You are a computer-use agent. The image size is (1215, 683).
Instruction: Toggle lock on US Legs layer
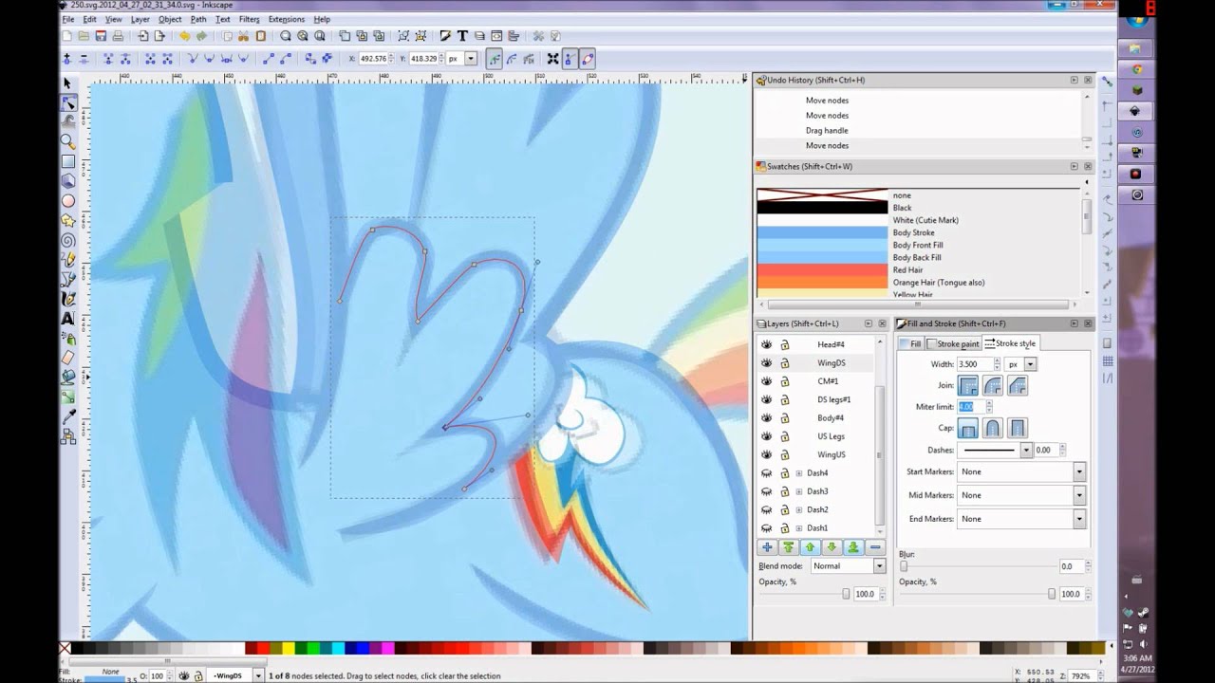point(785,436)
